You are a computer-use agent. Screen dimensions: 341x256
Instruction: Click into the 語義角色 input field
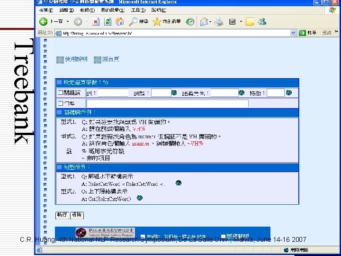click(224, 93)
